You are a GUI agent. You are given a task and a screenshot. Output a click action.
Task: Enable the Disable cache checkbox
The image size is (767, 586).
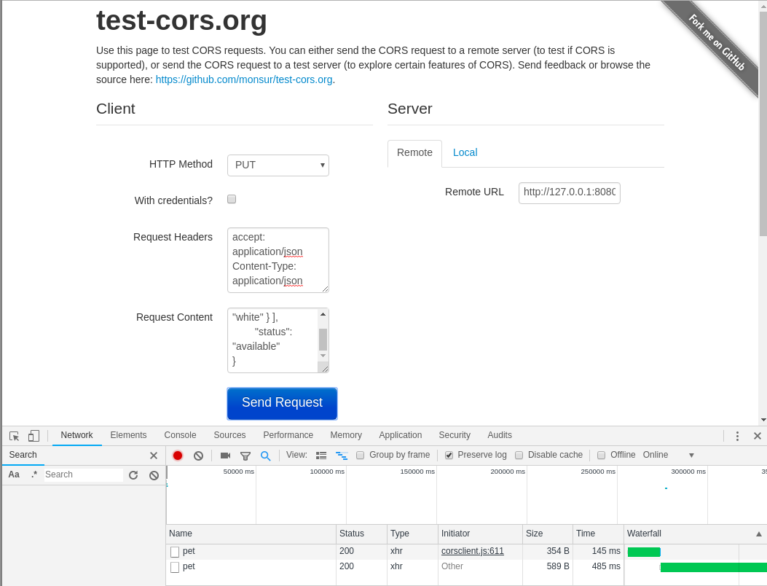point(519,456)
